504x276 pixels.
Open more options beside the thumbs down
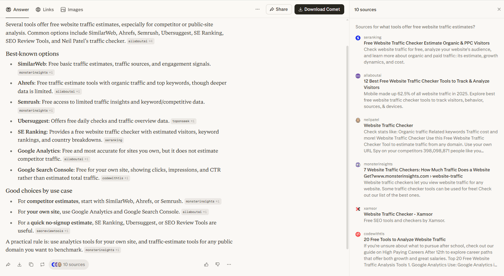click(x=229, y=264)
